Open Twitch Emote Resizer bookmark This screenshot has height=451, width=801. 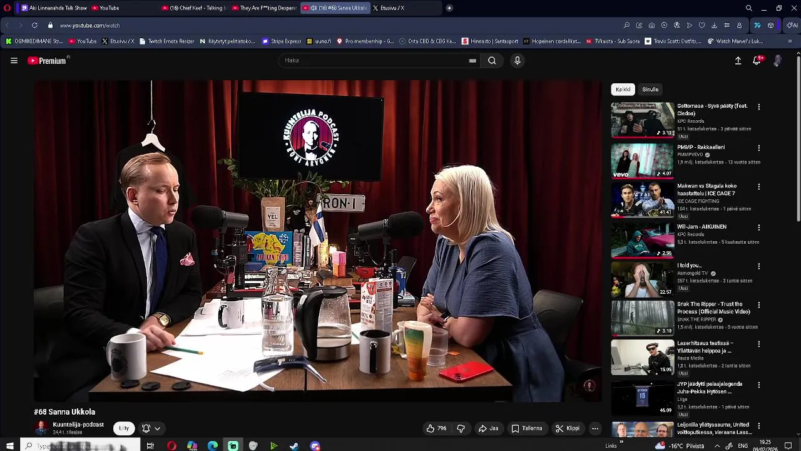click(166, 41)
